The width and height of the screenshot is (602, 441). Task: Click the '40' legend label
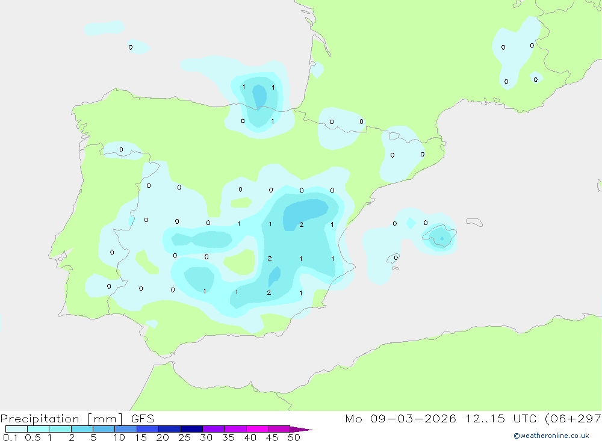[250, 437]
